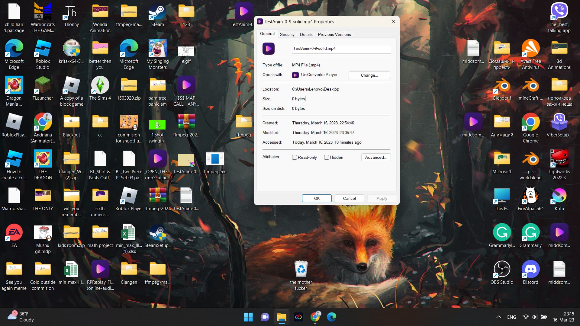
Task: Open the Details tab
Action: 306,34
